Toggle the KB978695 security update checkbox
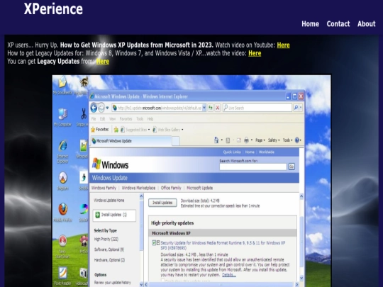383x287 pixels. 154,243
